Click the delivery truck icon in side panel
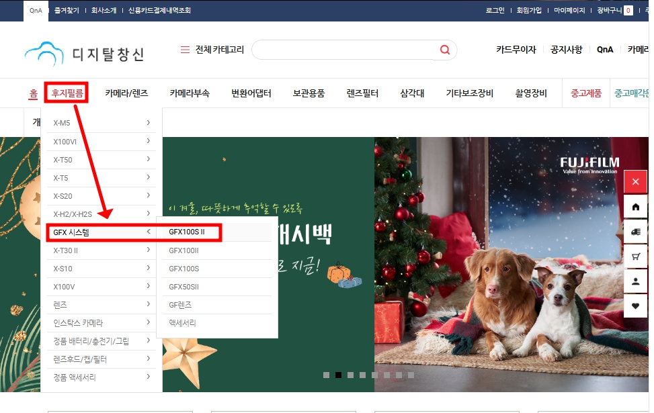The height and width of the screenshot is (413, 654). point(635,232)
